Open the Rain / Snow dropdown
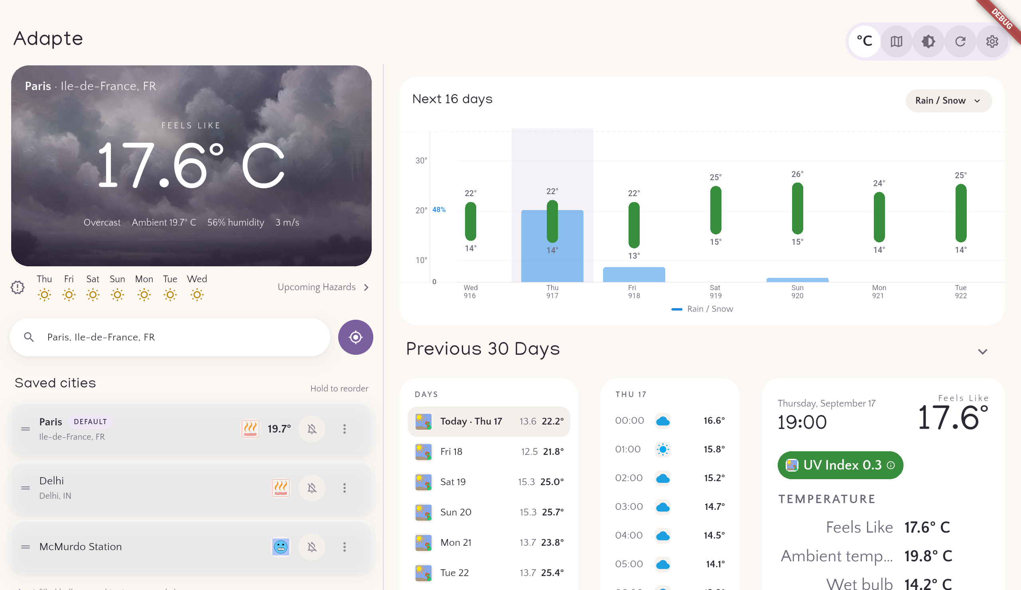 click(948, 100)
